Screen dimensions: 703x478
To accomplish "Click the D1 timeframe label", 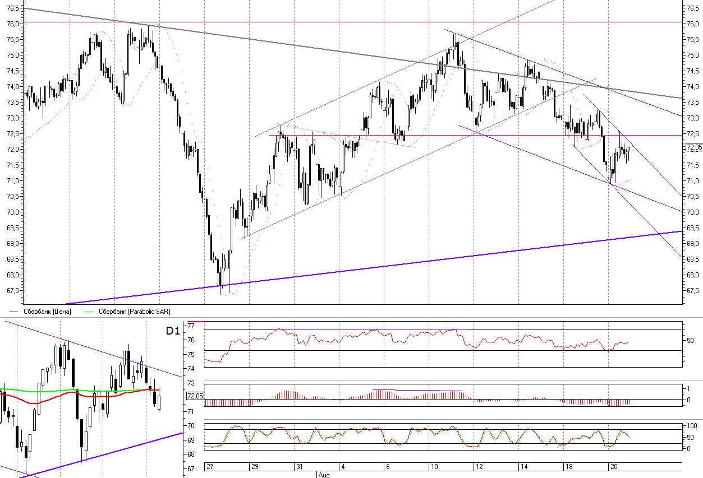I will click(173, 331).
